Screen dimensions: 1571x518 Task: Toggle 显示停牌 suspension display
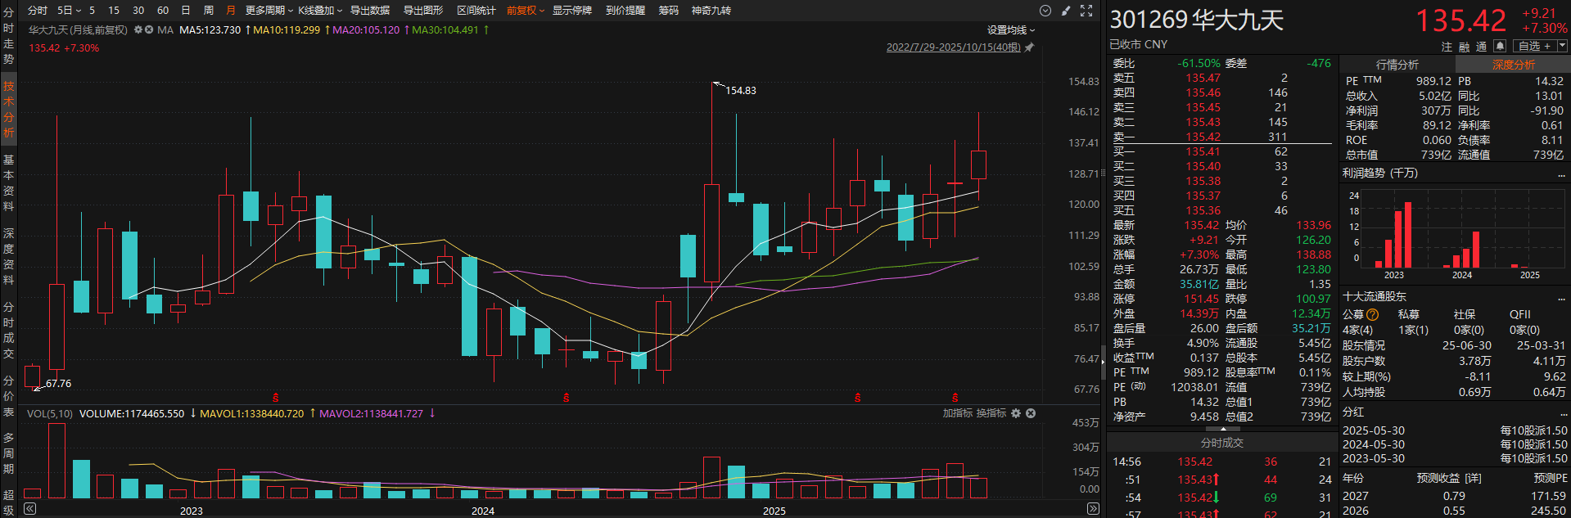tap(571, 11)
